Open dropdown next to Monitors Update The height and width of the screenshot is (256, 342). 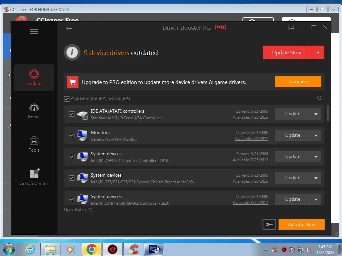coord(316,135)
